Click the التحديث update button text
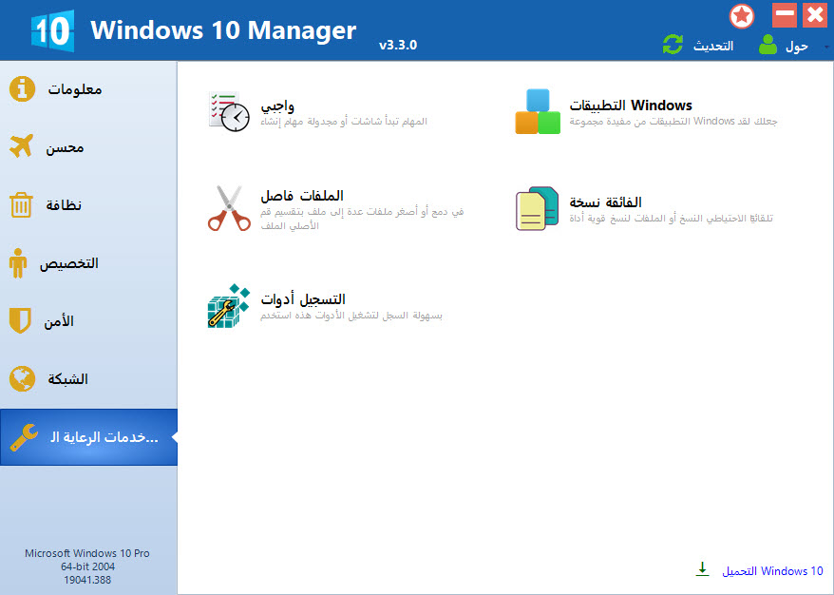Screen dimensions: 834x595 [712, 47]
